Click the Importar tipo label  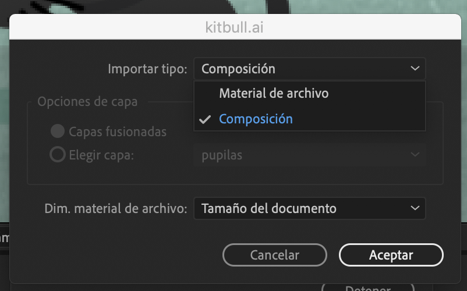click(x=147, y=69)
